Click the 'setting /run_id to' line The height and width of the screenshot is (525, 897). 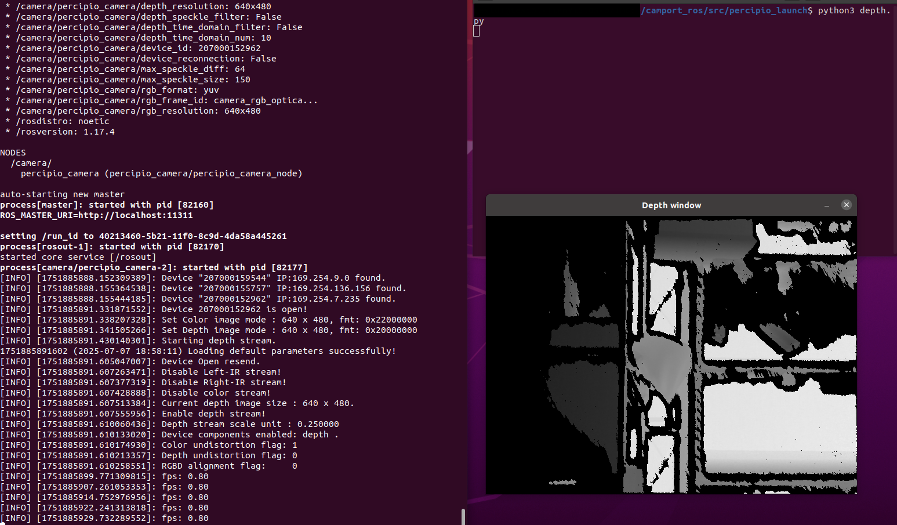click(x=143, y=236)
